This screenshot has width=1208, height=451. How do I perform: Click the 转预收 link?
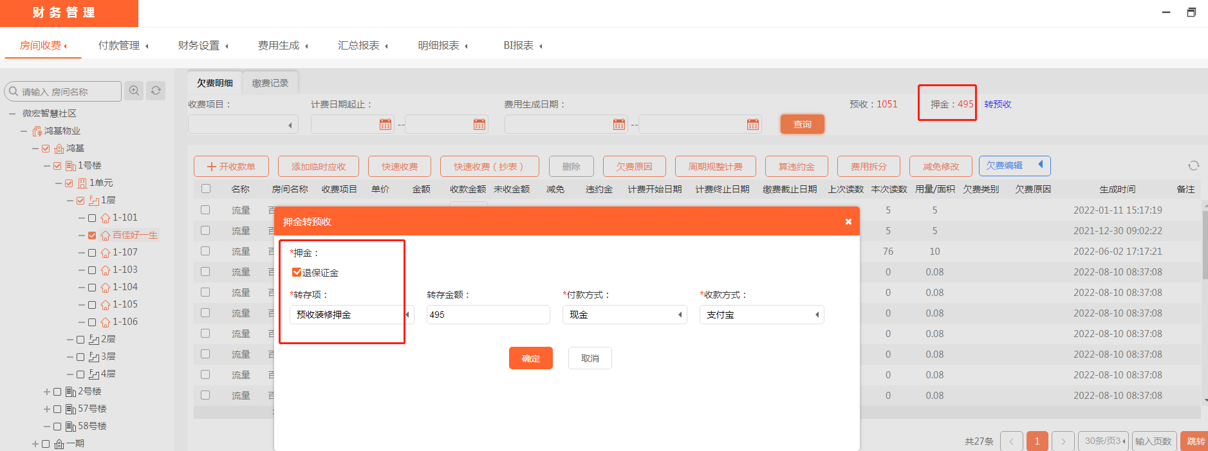pyautogui.click(x=998, y=104)
